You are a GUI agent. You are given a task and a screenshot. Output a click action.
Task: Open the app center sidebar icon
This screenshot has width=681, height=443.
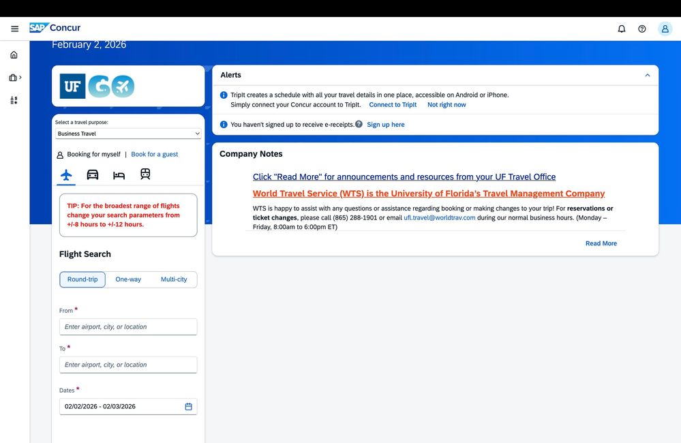tap(14, 100)
